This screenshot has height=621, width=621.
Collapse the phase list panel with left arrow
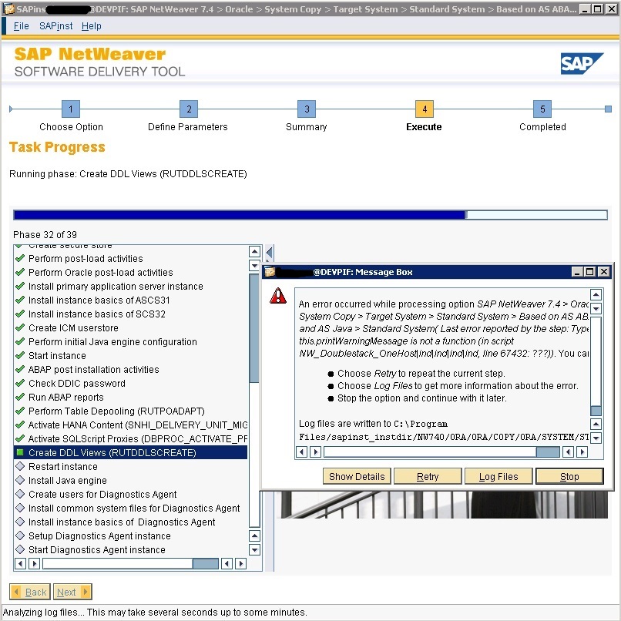pyautogui.click(x=270, y=252)
